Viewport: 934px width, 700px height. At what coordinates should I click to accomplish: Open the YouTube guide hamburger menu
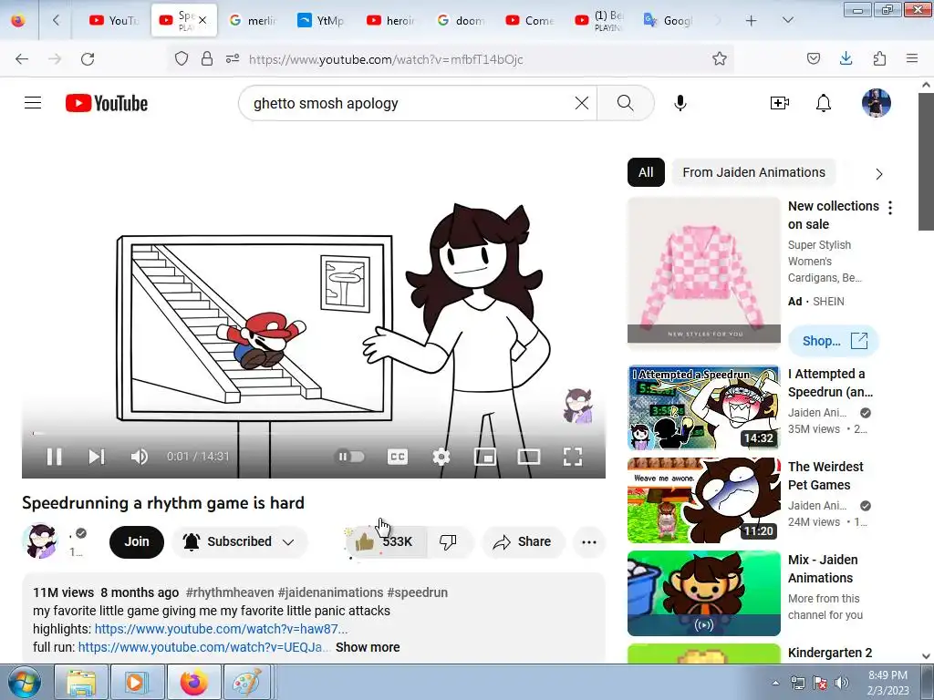point(33,103)
